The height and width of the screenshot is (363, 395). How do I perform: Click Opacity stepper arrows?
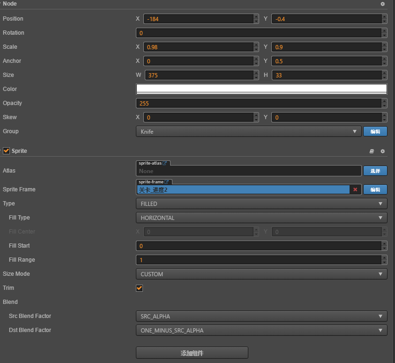[384, 103]
